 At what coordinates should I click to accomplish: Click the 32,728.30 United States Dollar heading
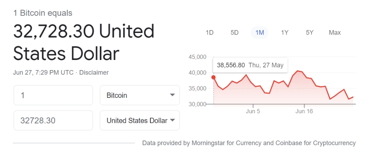point(84,42)
